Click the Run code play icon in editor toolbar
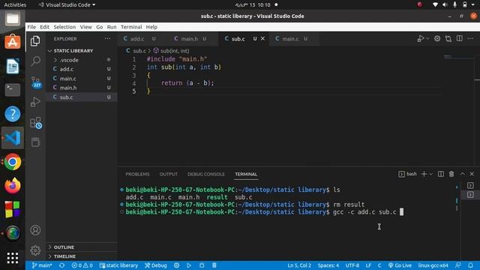This screenshot has width=480, height=270. tap(420, 38)
